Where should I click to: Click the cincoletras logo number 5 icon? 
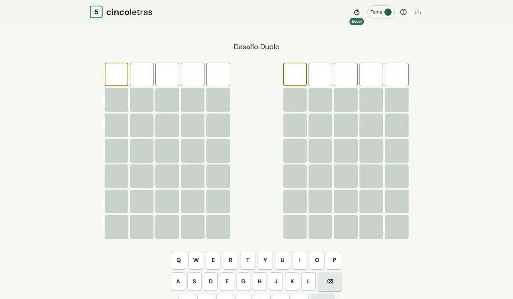[x=96, y=12]
